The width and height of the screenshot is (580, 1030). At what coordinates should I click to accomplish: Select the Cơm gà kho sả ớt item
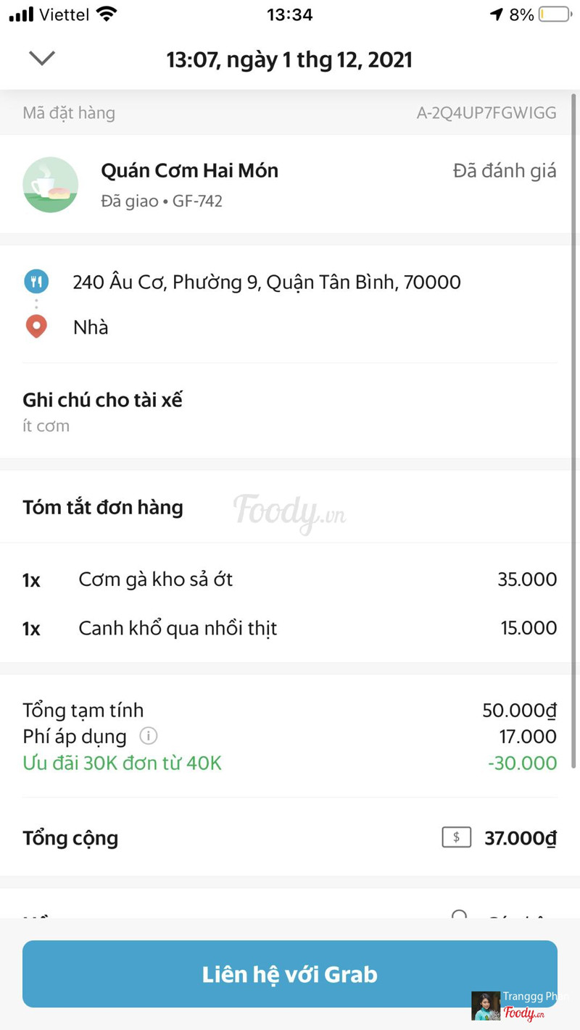click(155, 579)
